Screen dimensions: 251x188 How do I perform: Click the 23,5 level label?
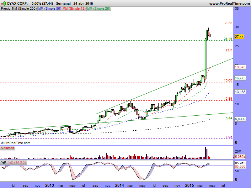click(x=229, y=50)
